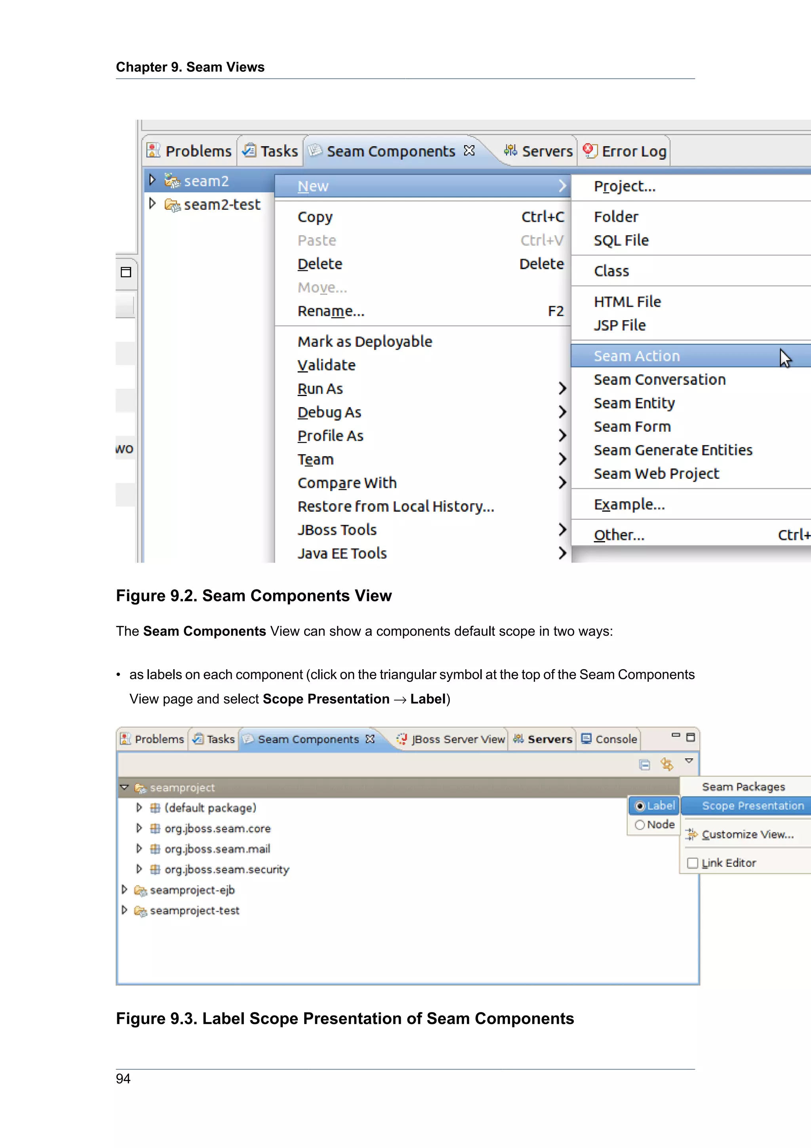Choose Delete from the context menu
Image resolution: width=811 pixels, height=1148 pixels.
[x=423, y=264]
